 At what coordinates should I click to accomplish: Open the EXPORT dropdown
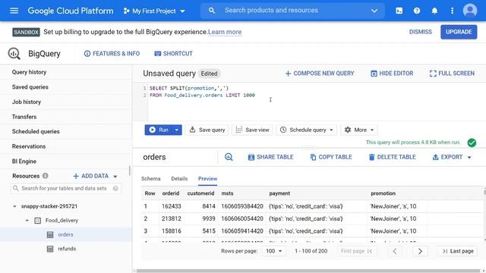pyautogui.click(x=452, y=157)
